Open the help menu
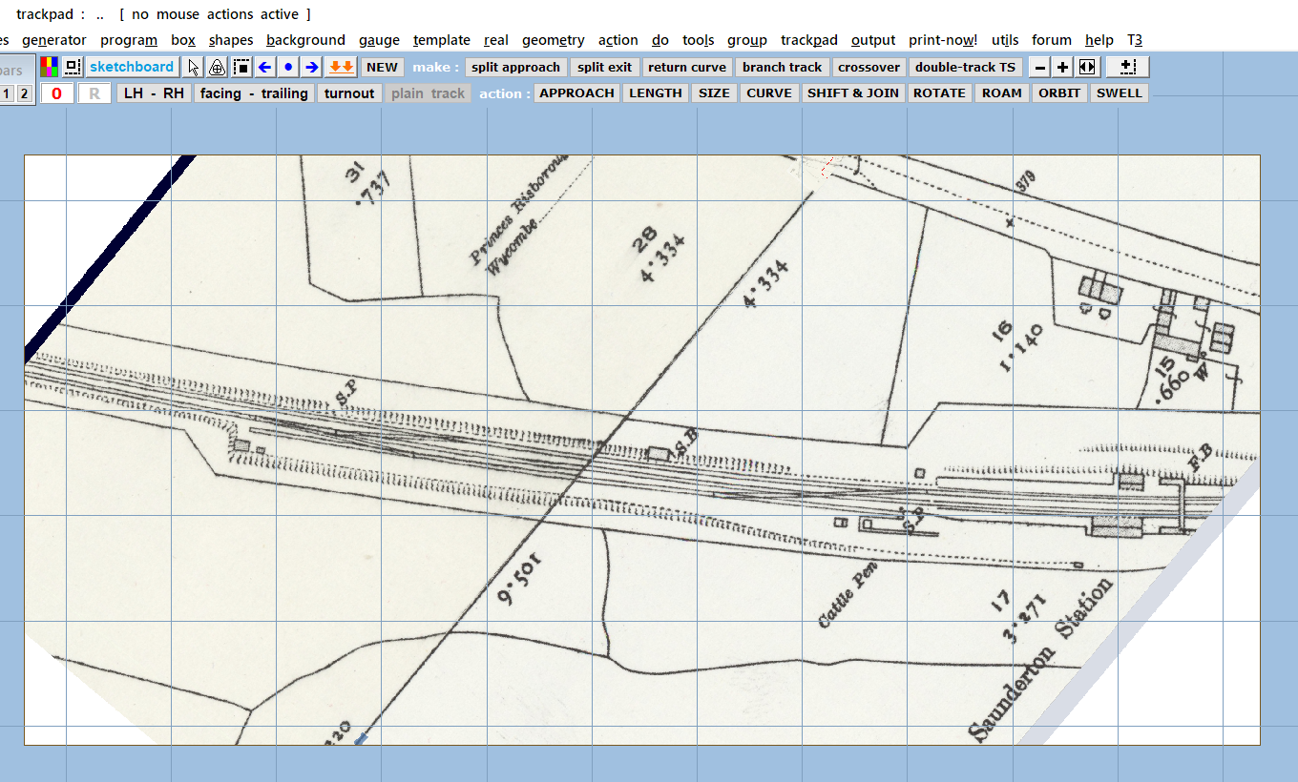The image size is (1298, 782). click(x=1099, y=40)
